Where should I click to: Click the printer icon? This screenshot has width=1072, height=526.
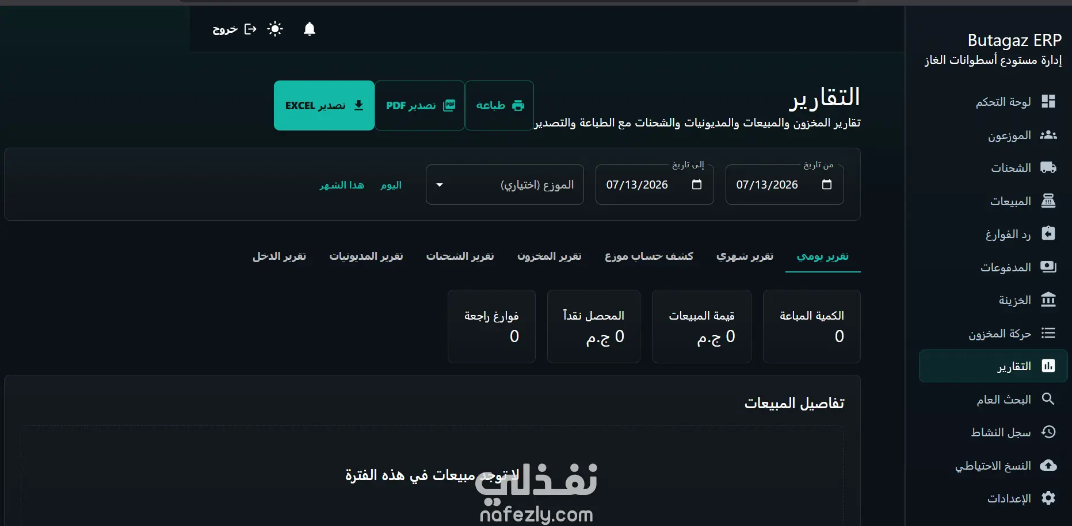click(x=518, y=105)
